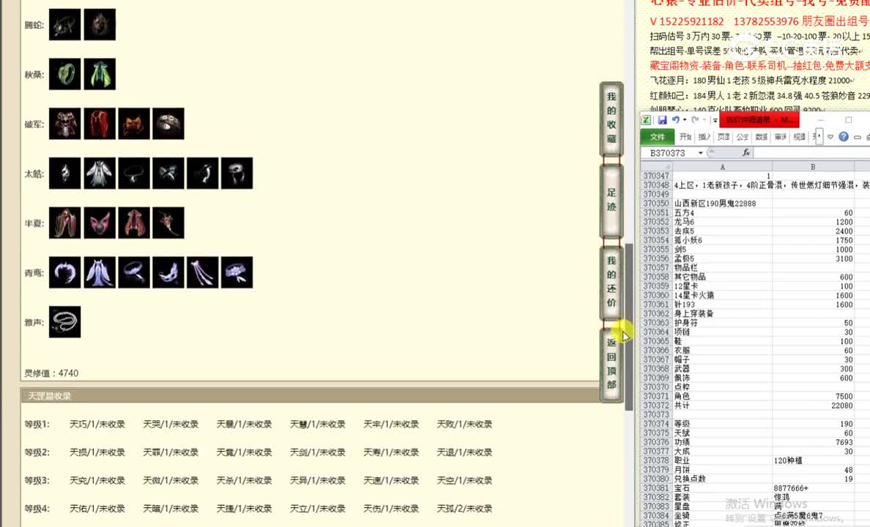870x527 pixels.
Task: Click the fx insert function icon
Action: tap(746, 152)
